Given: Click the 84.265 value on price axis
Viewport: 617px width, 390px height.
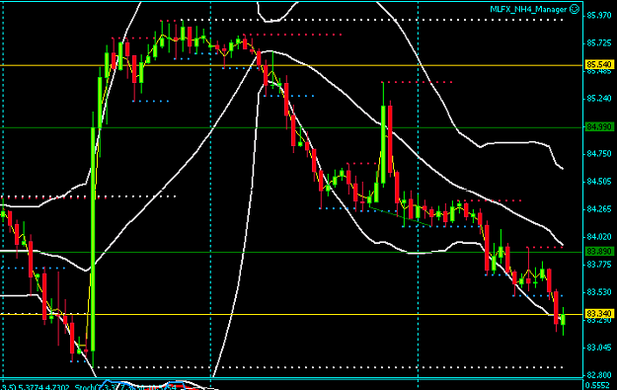Looking at the screenshot, I should 599,209.
